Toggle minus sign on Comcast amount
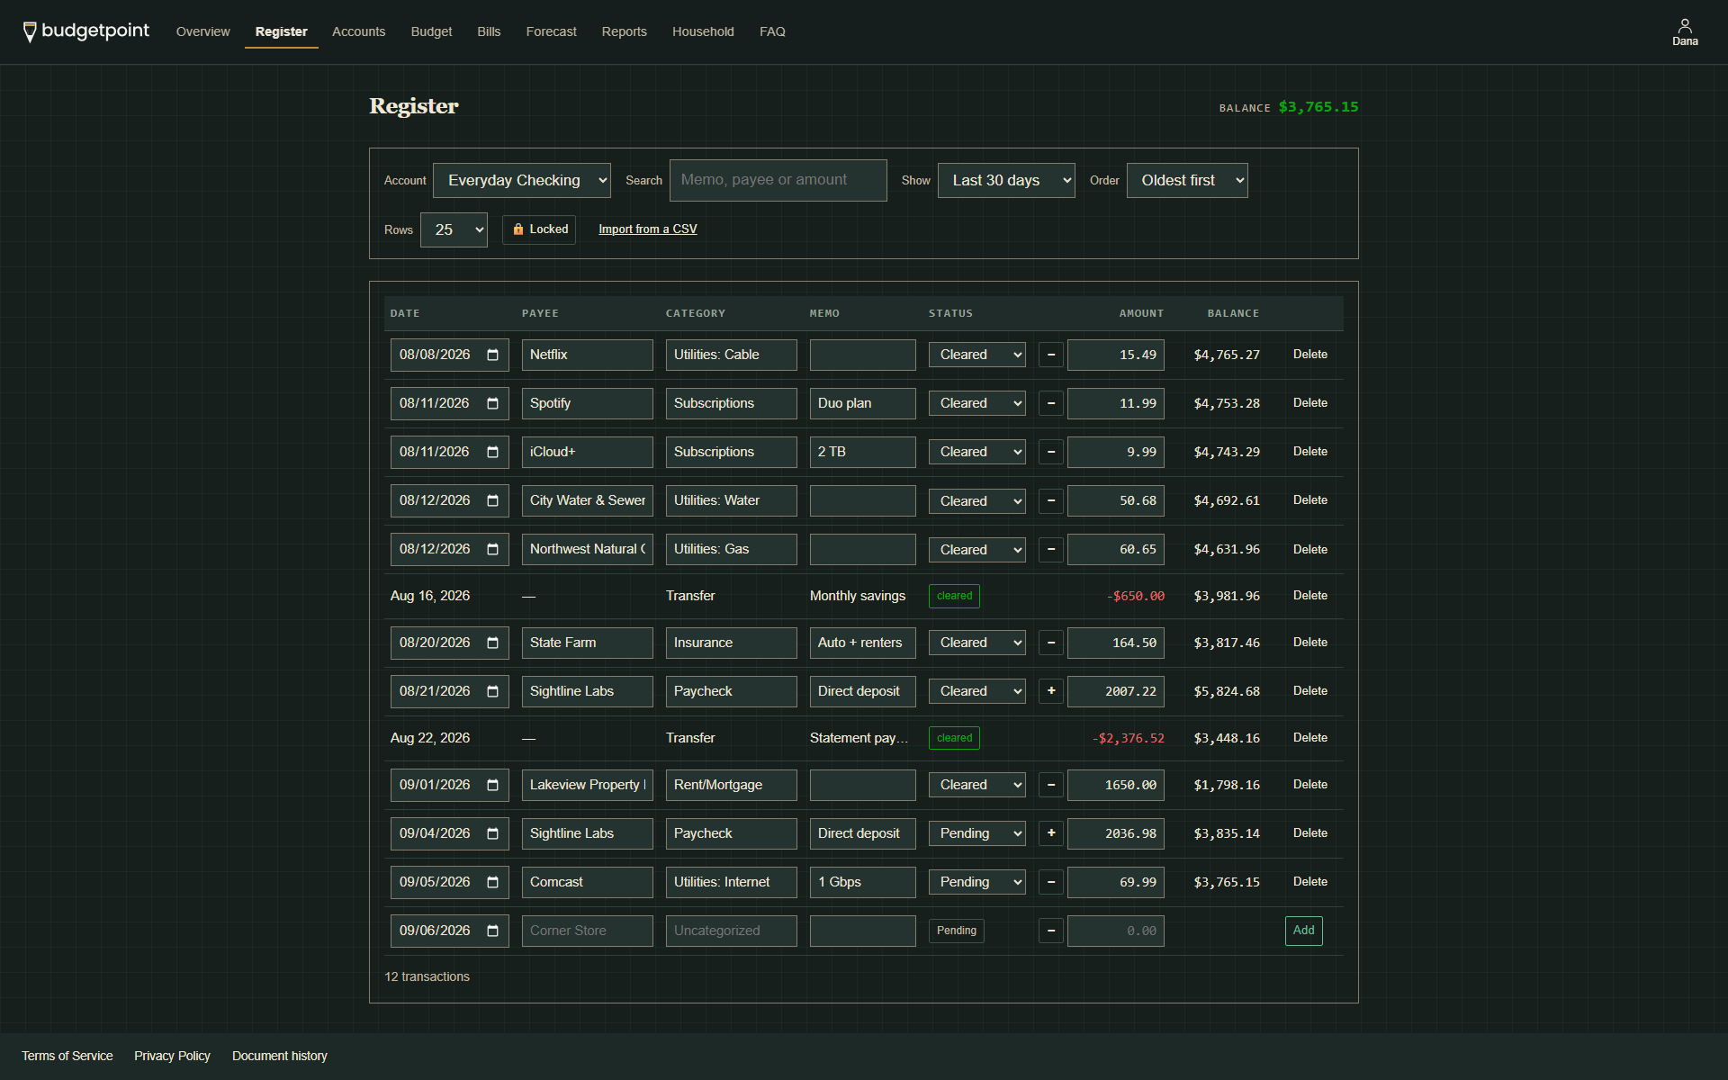 click(1050, 882)
